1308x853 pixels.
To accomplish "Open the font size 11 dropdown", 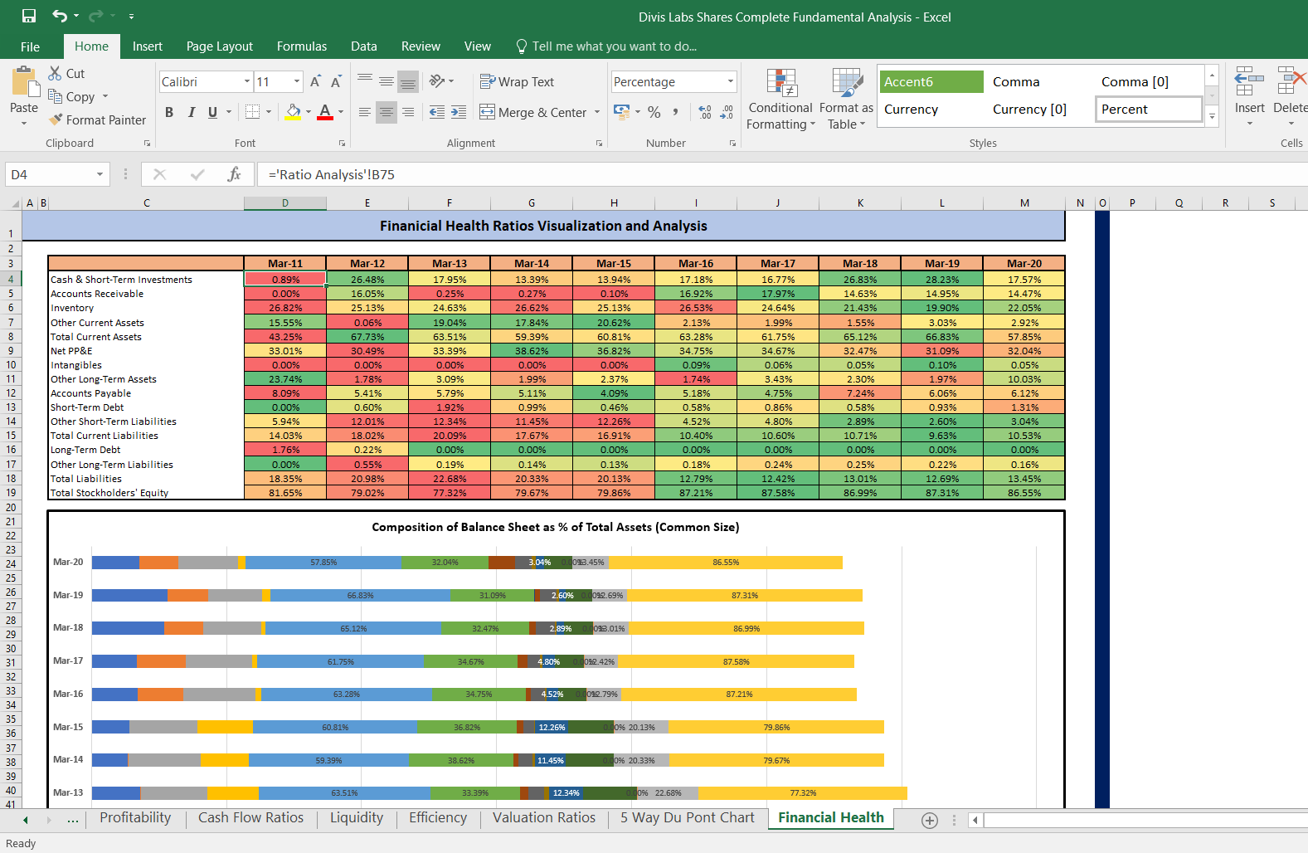I will click(297, 81).
